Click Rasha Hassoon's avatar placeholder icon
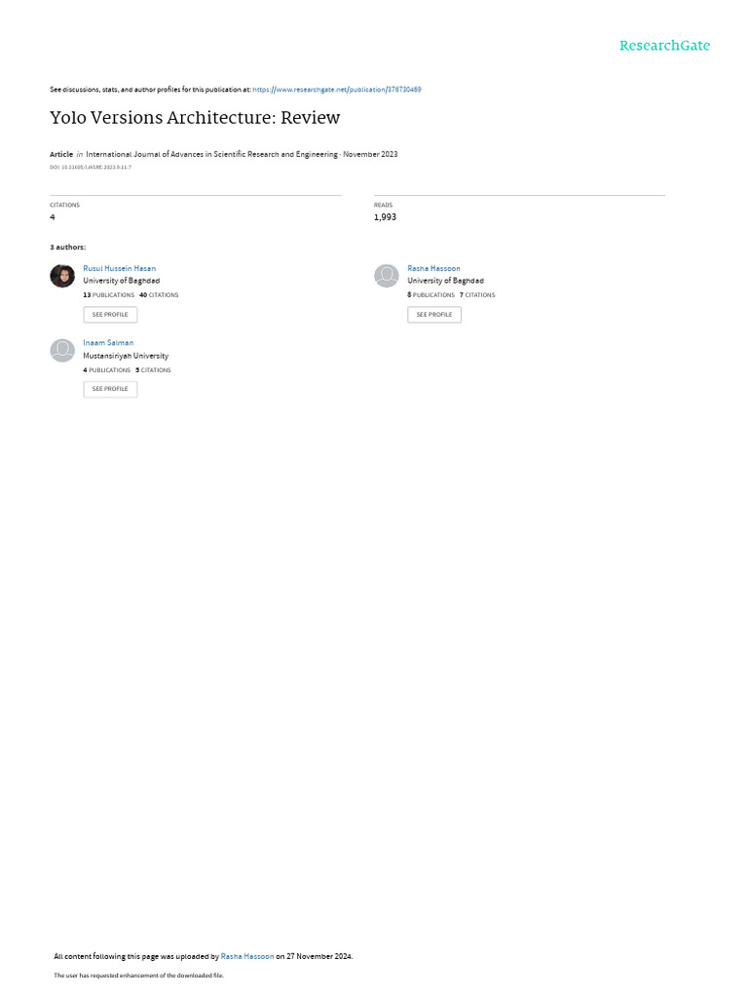This screenshot has width=748, height=998. pos(386,276)
